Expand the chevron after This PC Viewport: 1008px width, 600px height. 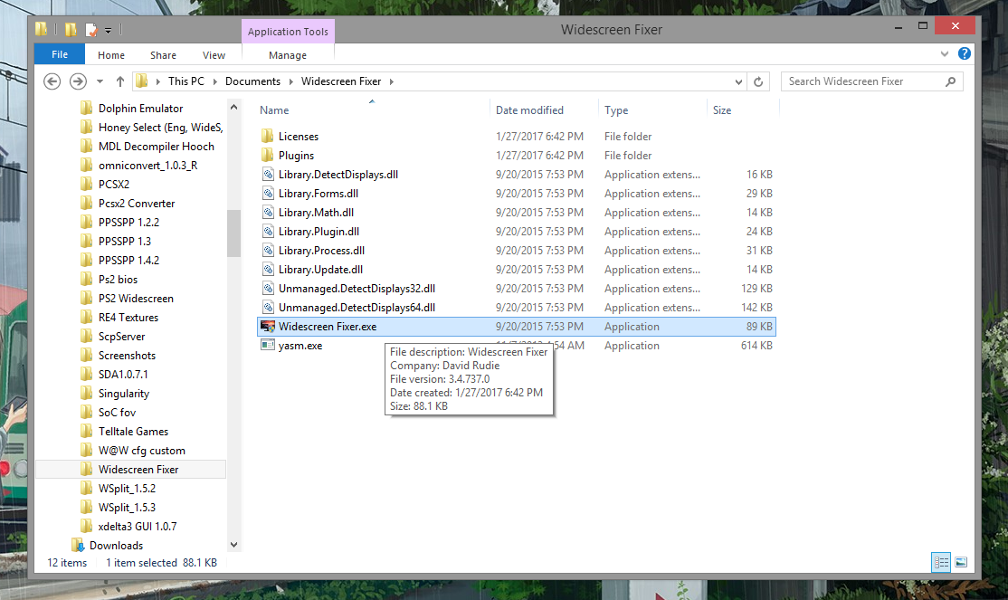214,81
